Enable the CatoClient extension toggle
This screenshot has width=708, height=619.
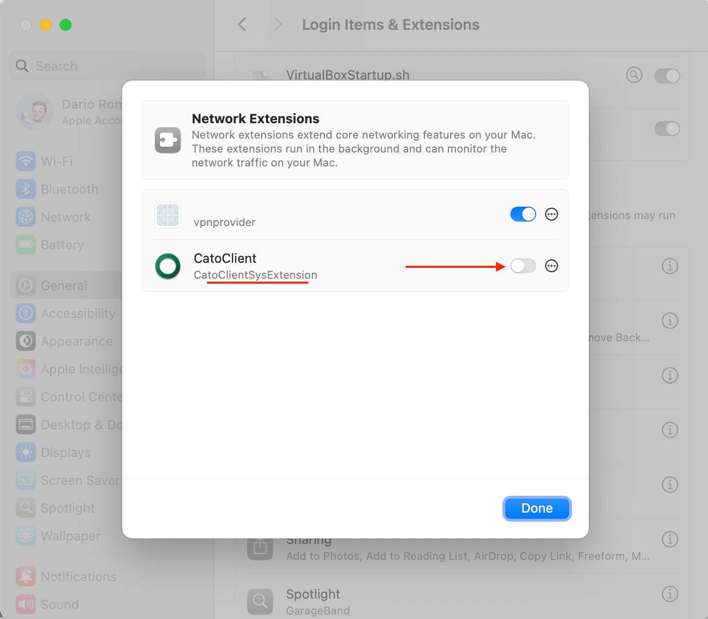523,266
